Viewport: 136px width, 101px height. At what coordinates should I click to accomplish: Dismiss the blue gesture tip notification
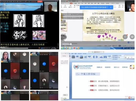click(x=111, y=7)
